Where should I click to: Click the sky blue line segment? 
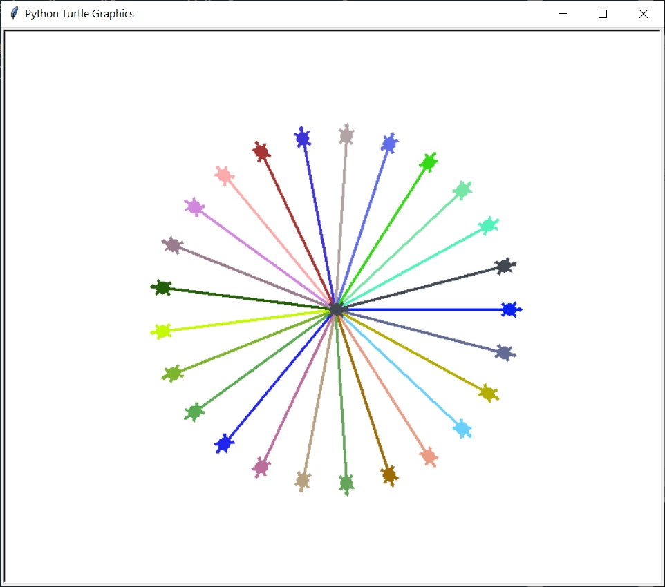point(401,370)
